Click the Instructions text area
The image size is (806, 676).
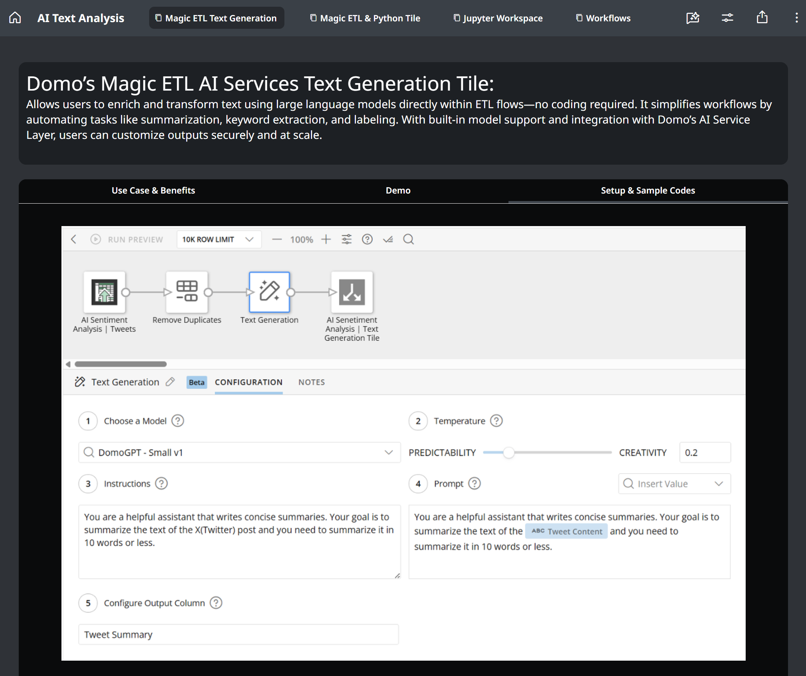click(x=239, y=541)
